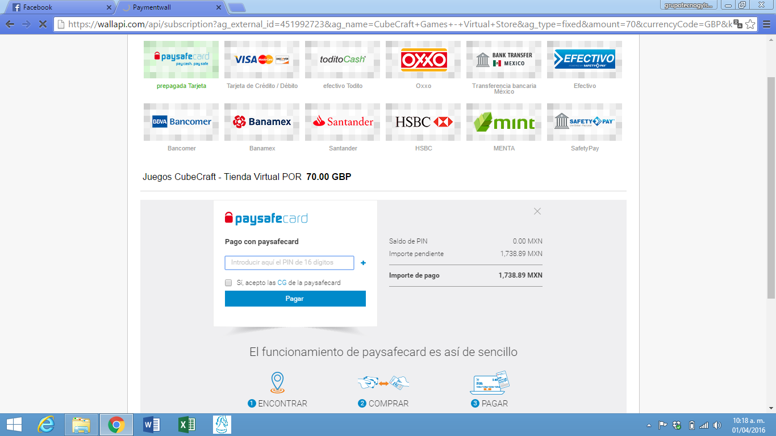Open the Chrome menu button
The height and width of the screenshot is (436, 776).
(766, 24)
